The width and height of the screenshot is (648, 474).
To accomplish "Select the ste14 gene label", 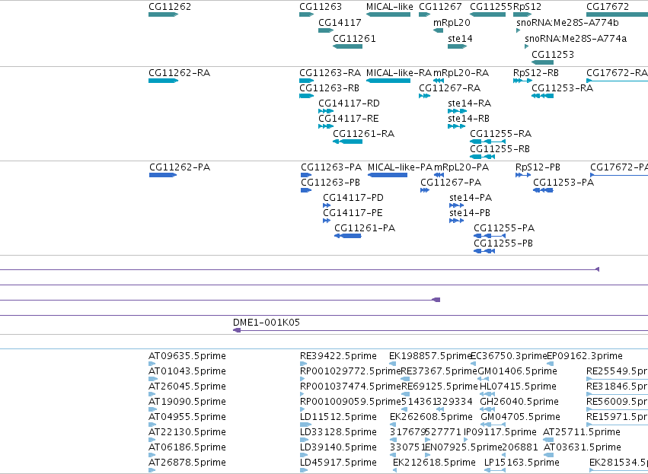I will [x=460, y=38].
